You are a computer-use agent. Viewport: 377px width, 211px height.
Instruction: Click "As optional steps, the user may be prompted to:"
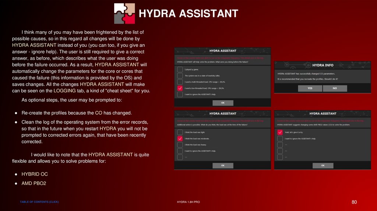pyautogui.click(x=72, y=100)
